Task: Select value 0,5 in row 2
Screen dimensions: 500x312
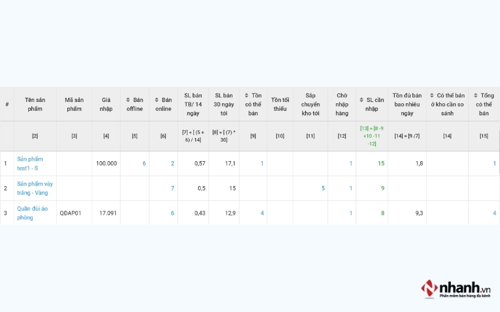Action: [201, 189]
